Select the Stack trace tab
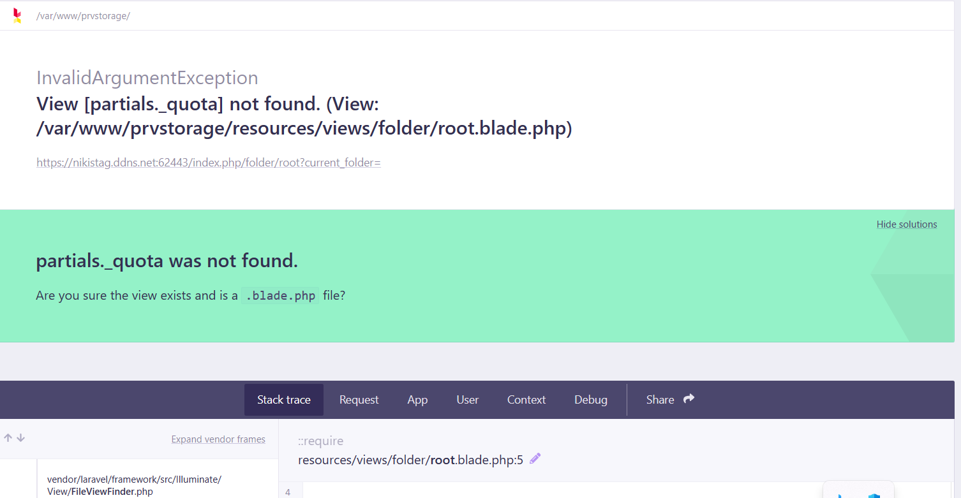Image resolution: width=961 pixels, height=498 pixels. click(283, 400)
